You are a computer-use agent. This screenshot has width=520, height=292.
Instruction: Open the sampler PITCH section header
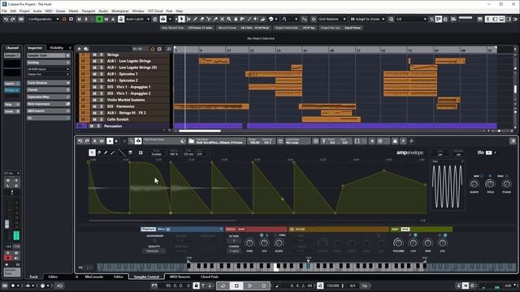coord(256,229)
